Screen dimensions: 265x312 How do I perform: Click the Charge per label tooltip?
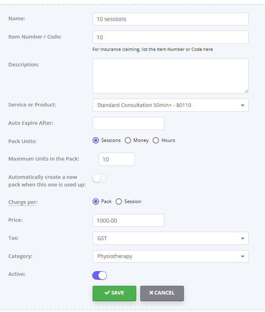point(23,202)
